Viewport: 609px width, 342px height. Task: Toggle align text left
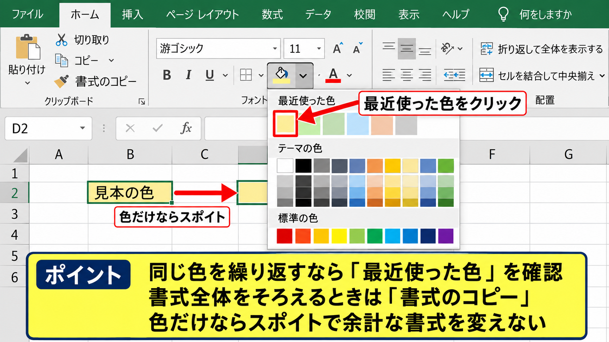pyautogui.click(x=389, y=75)
